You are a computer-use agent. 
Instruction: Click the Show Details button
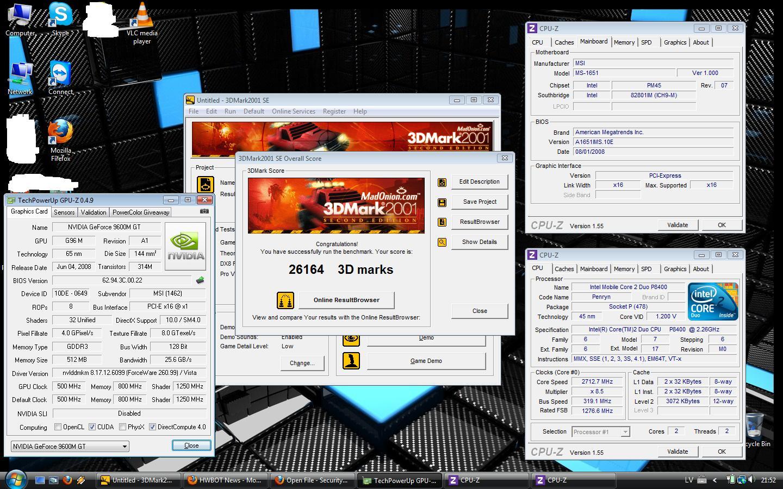479,242
